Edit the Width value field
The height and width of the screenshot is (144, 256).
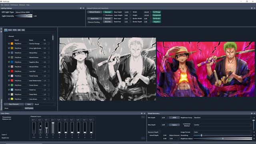coord(147,12)
